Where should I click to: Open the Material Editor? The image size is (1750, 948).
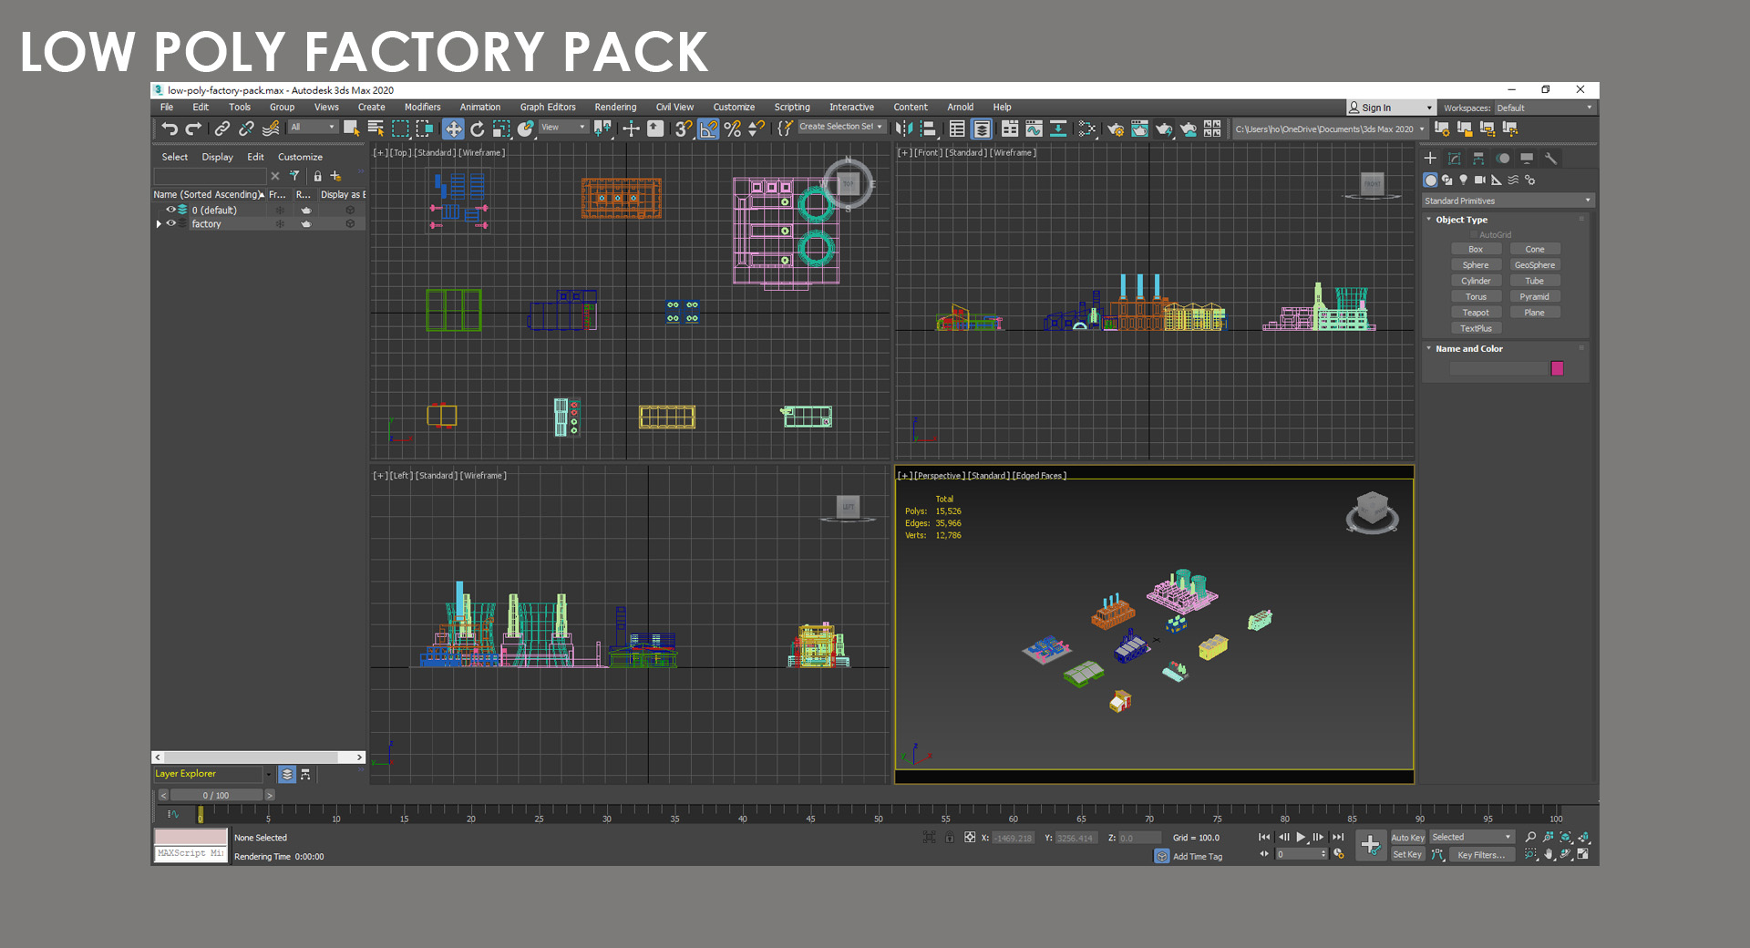click(1088, 129)
